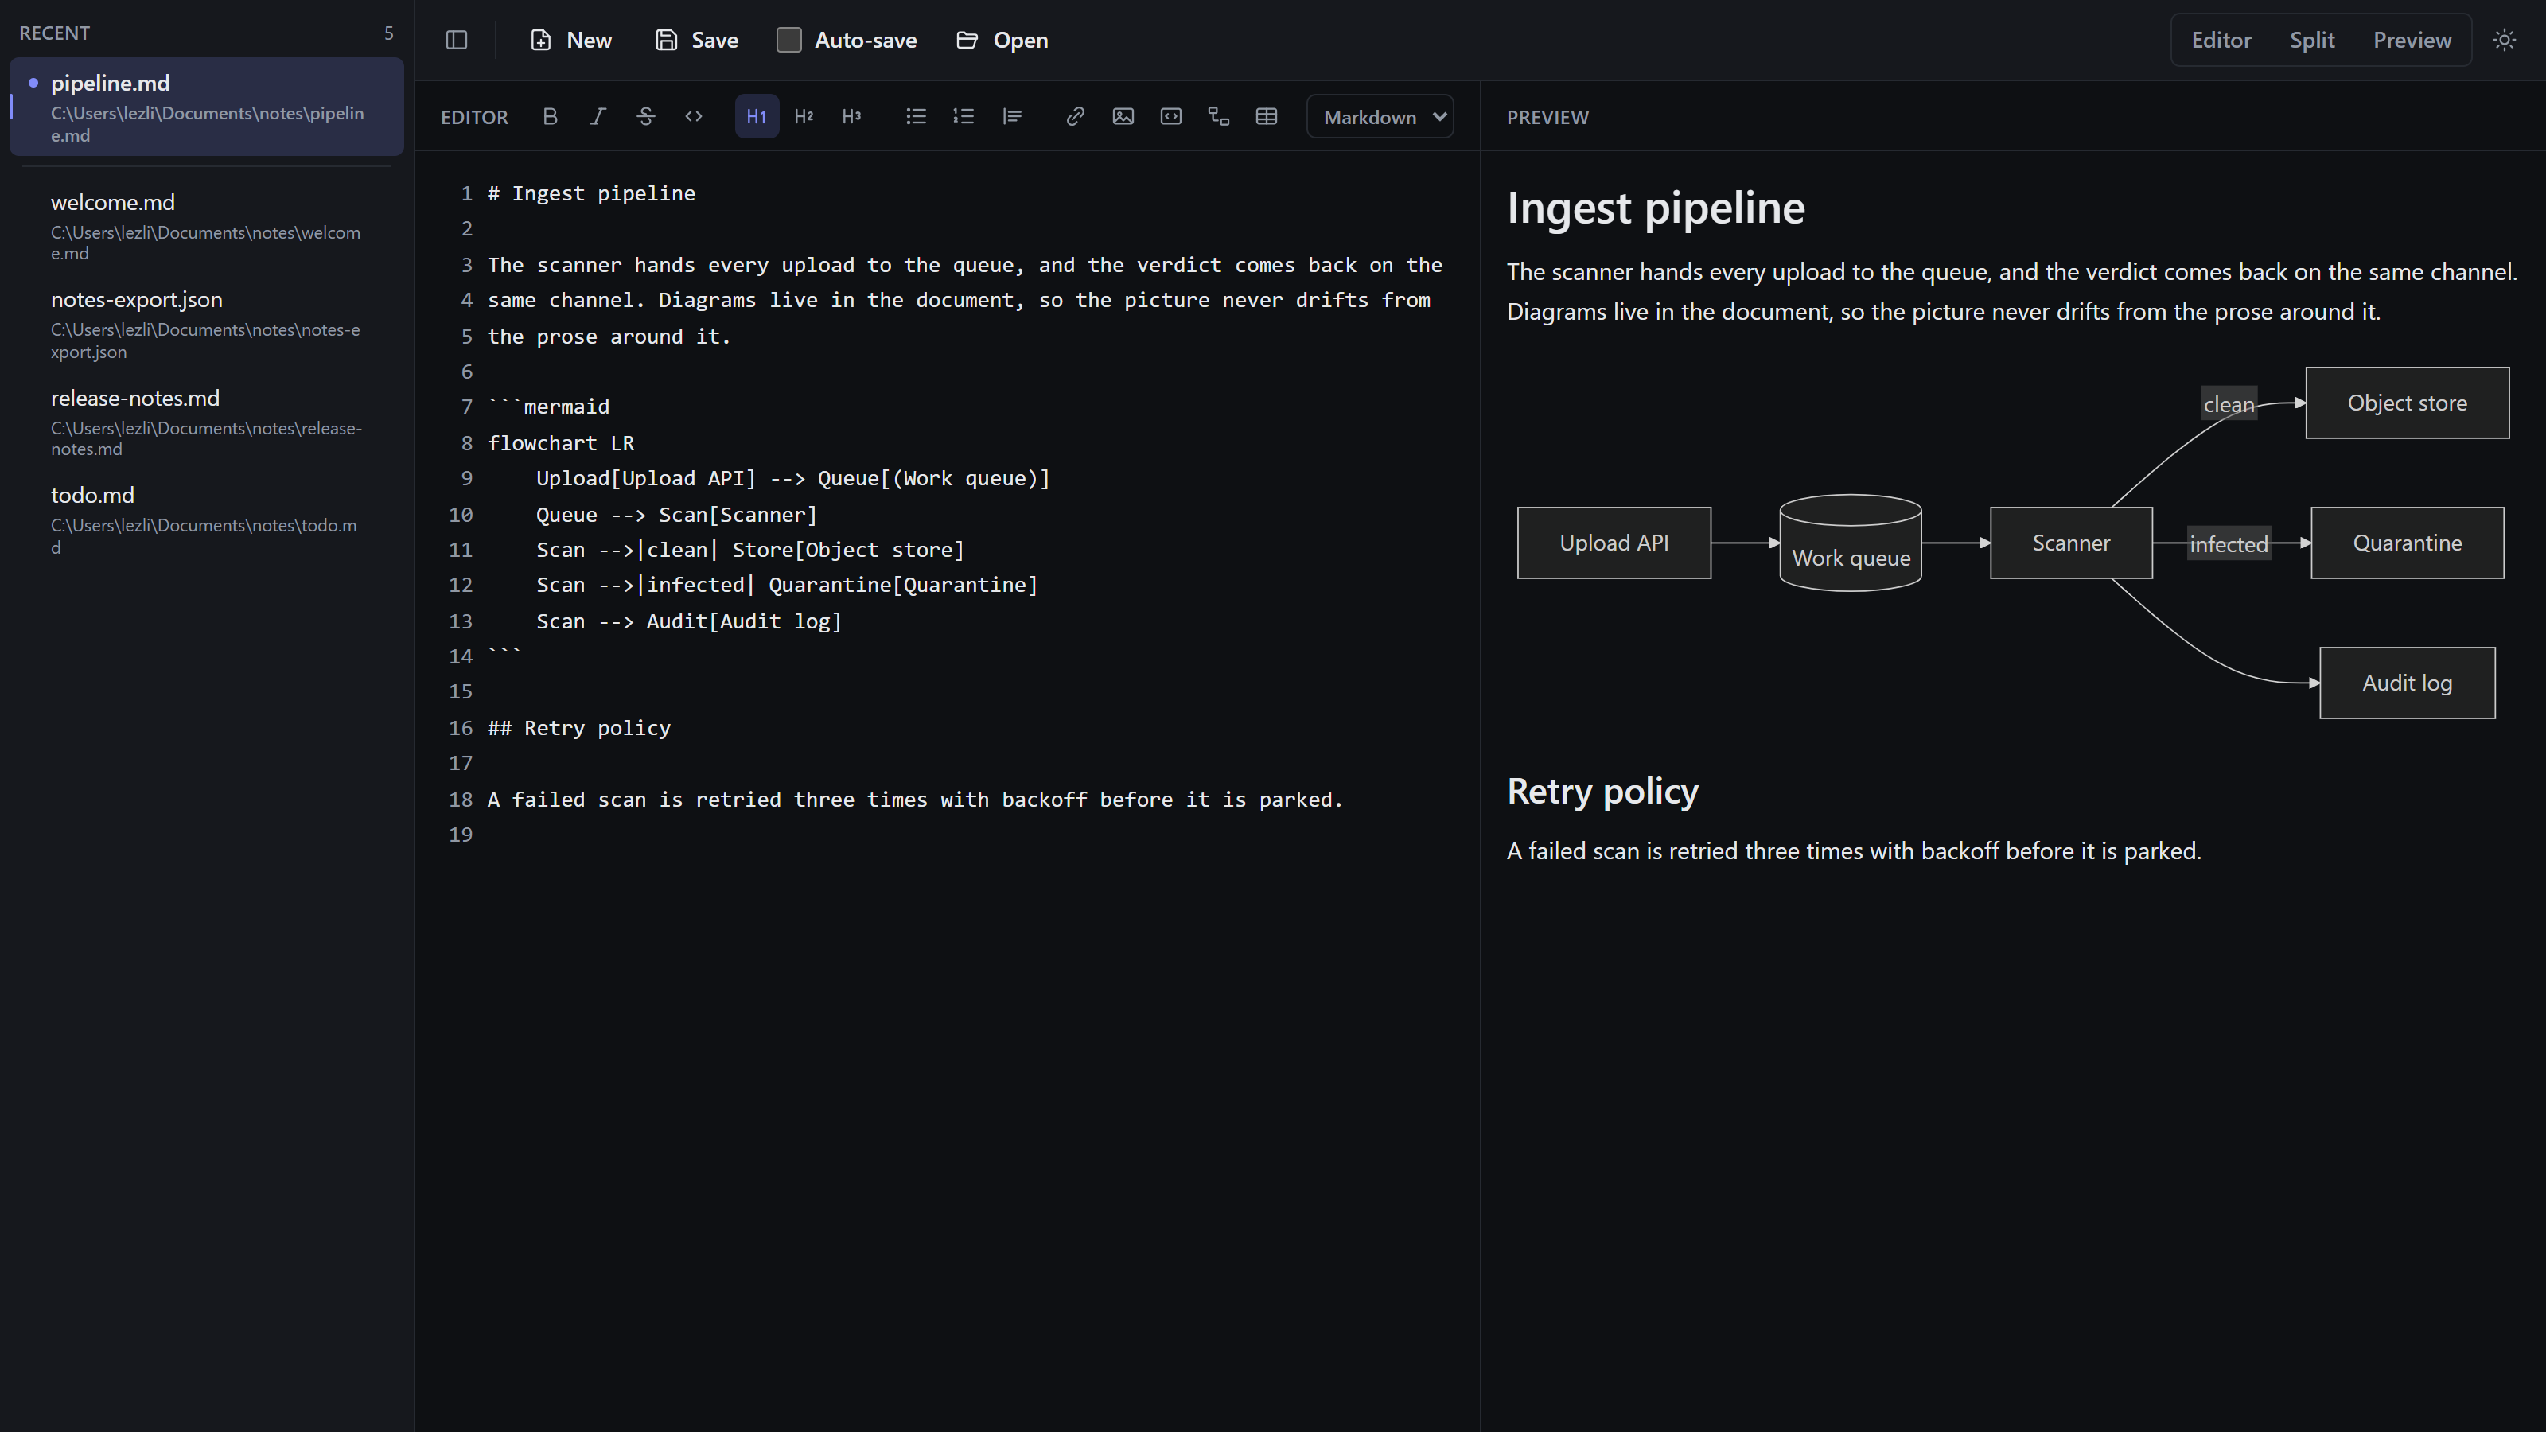The height and width of the screenshot is (1432, 2546).
Task: Open release-notes.md from recent files
Action: click(x=207, y=422)
